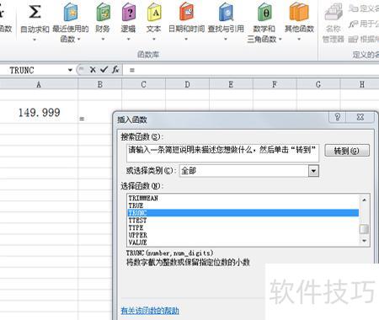Screen dimensions: 379x320
Task: Click the function list scroll up arrow
Action: (364, 200)
